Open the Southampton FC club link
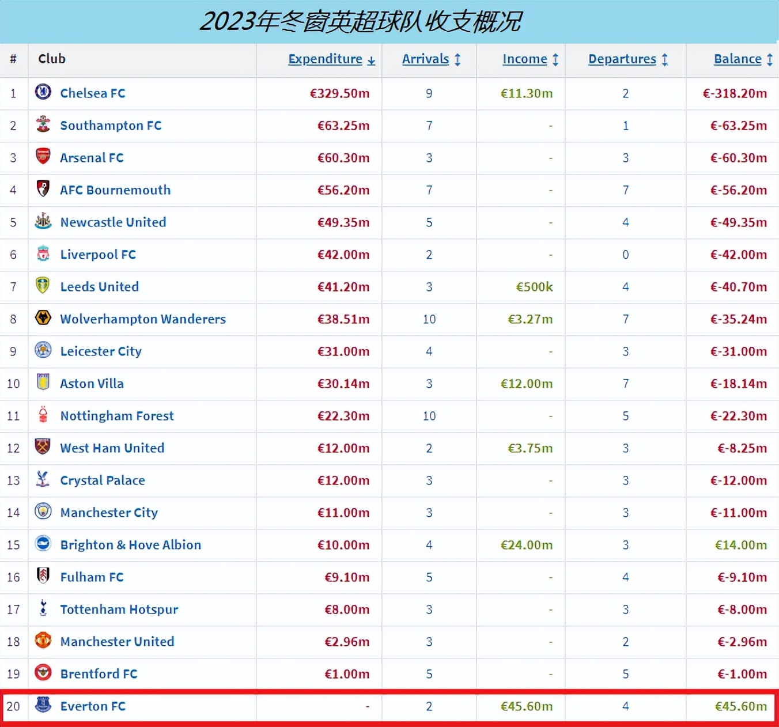Viewport: 779px width, 727px height. point(111,126)
